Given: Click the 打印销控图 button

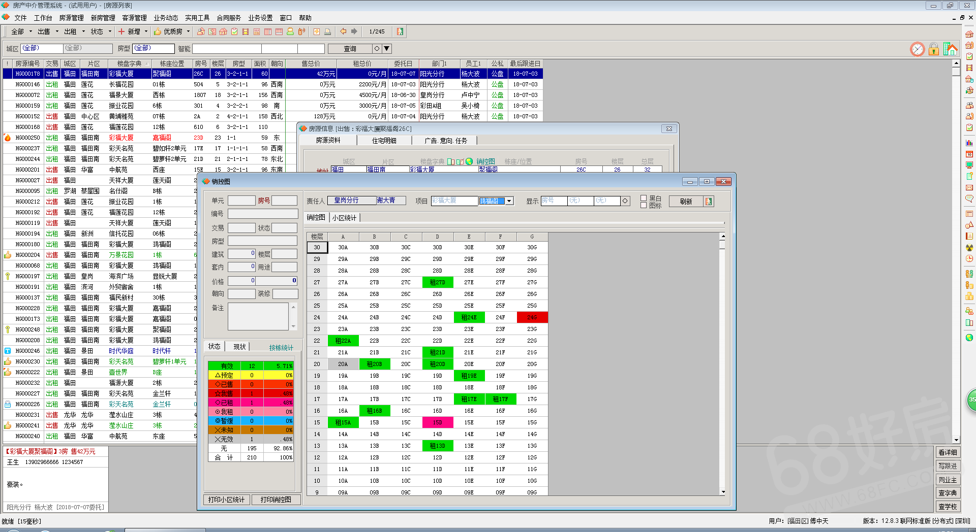Looking at the screenshot, I should point(276,500).
